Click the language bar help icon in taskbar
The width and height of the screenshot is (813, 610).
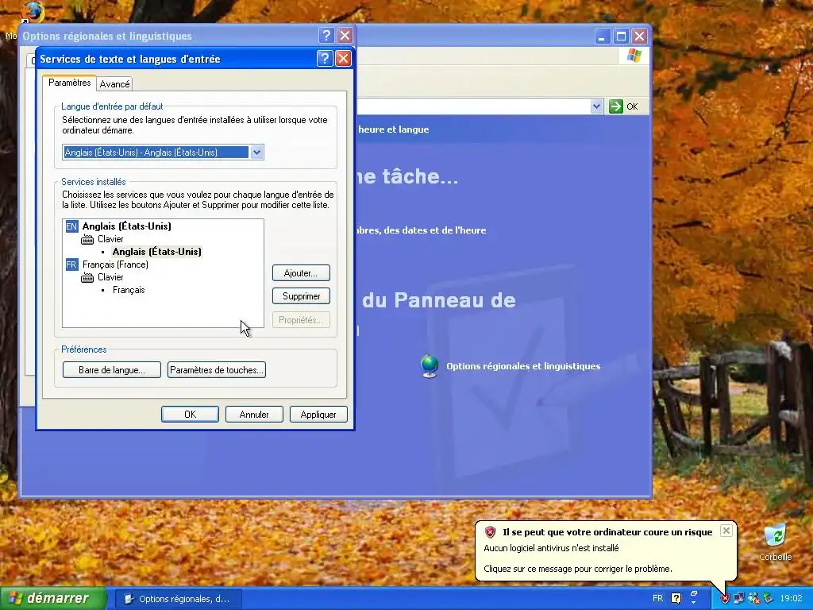coord(676,598)
